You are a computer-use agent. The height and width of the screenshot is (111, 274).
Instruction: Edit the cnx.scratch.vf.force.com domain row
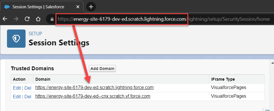(x=17, y=97)
